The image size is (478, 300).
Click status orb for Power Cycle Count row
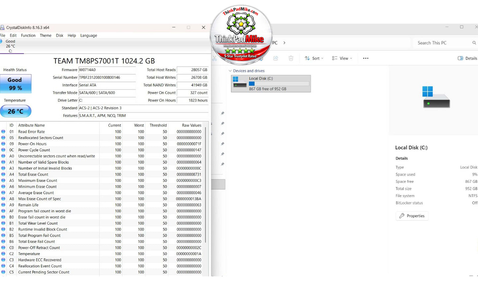coord(3,150)
